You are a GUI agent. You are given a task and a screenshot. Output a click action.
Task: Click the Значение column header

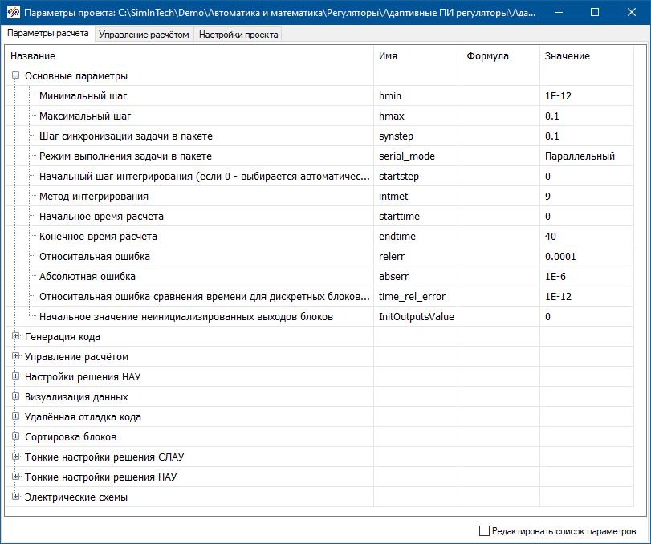568,56
